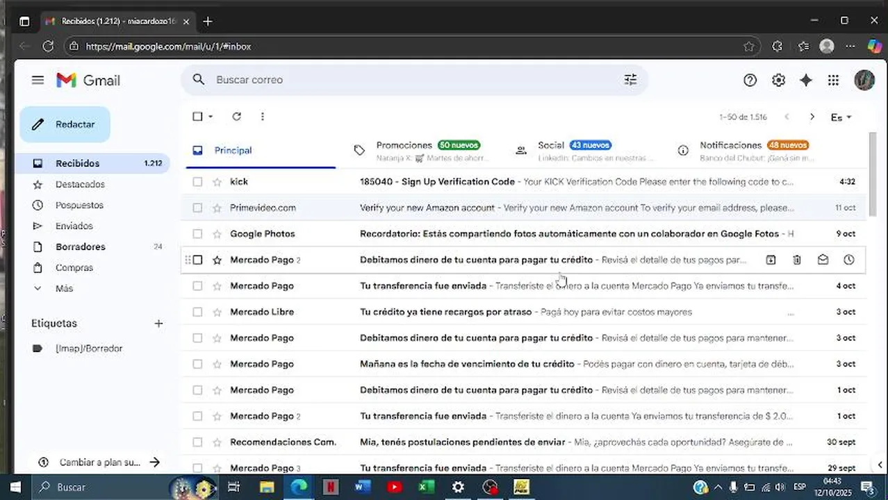
Task: Click the Redactar compose button
Action: (65, 124)
